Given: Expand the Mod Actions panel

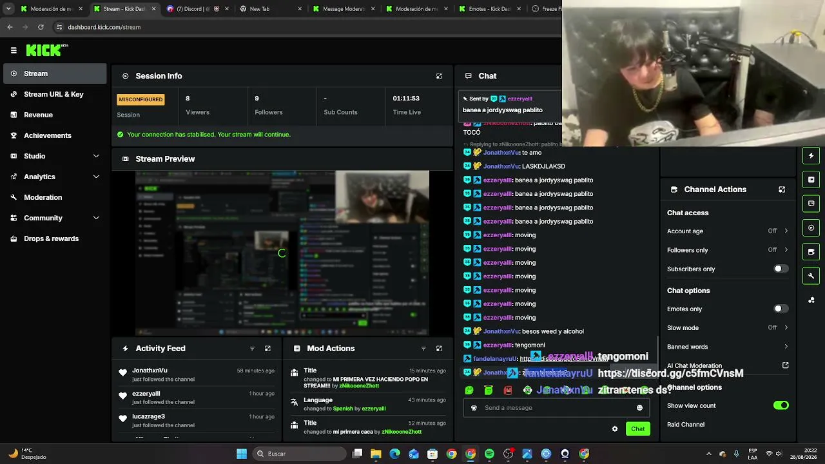Looking at the screenshot, I should [x=439, y=349].
